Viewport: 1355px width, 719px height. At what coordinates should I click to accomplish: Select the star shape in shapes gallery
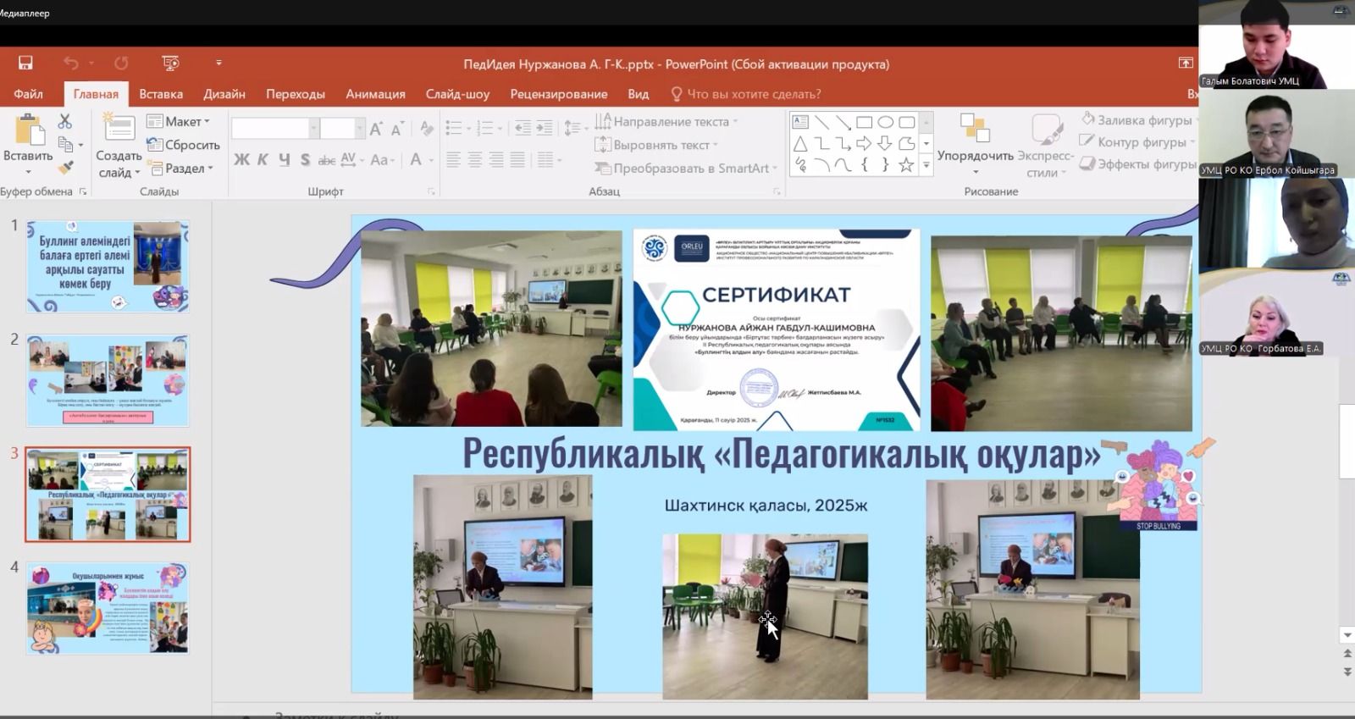tap(906, 165)
